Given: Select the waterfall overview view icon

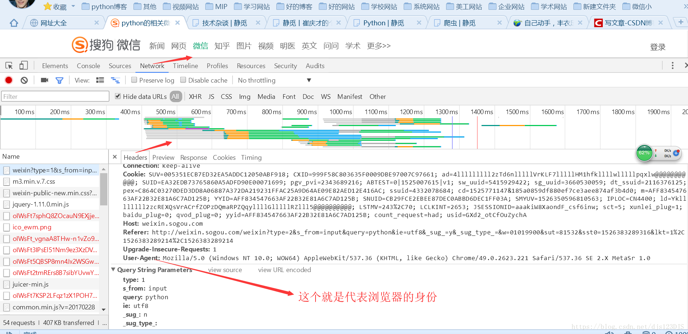Looking at the screenshot, I should pyautogui.click(x=115, y=80).
